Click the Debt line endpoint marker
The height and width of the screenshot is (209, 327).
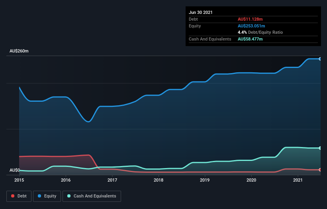(320, 170)
